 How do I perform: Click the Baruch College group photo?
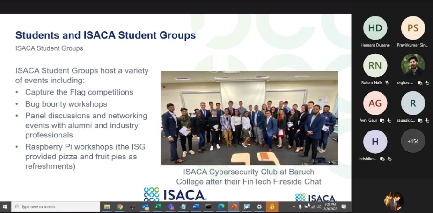(x=249, y=118)
